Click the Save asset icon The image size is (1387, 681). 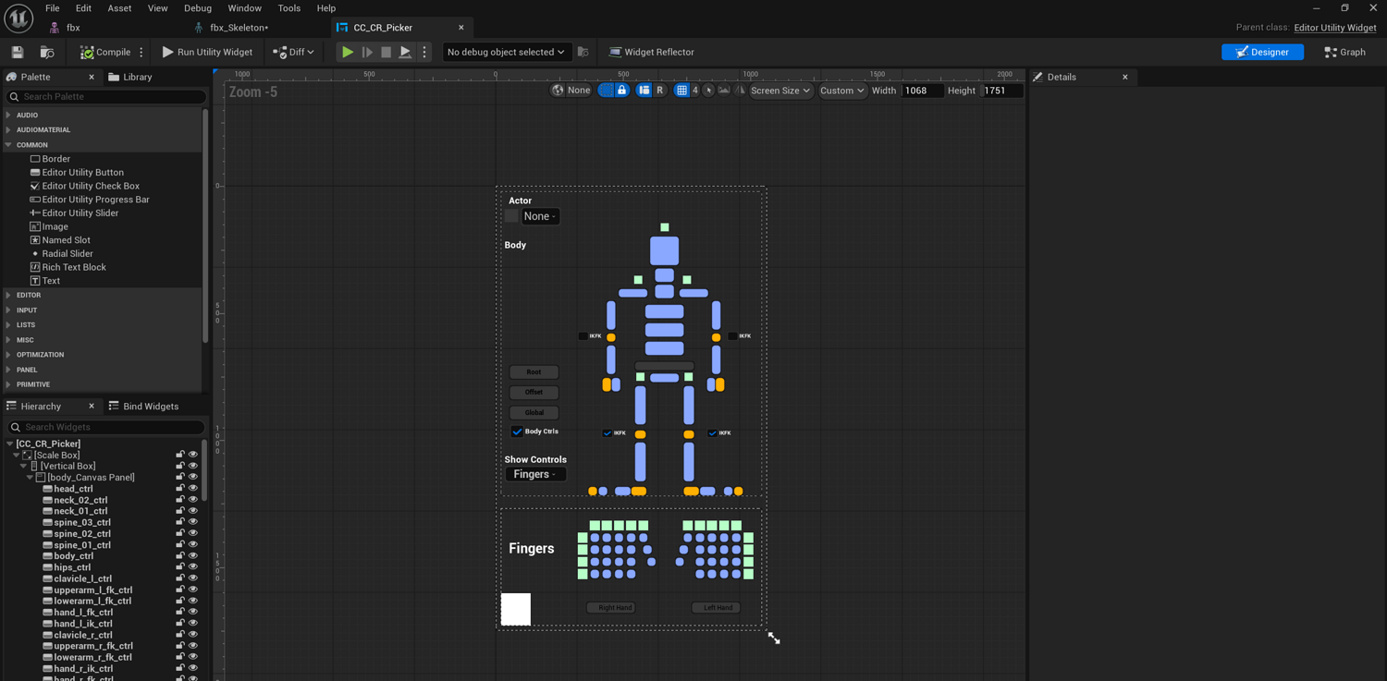[x=18, y=53]
